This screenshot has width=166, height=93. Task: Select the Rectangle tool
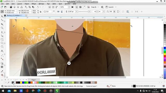click(x=2, y=39)
